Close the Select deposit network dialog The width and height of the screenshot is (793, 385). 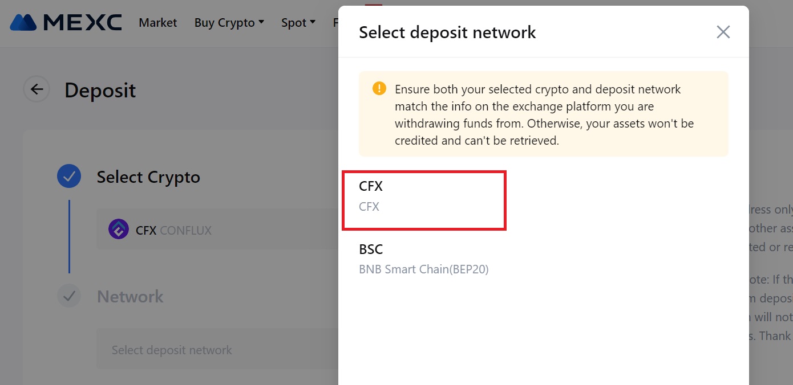pyautogui.click(x=723, y=32)
